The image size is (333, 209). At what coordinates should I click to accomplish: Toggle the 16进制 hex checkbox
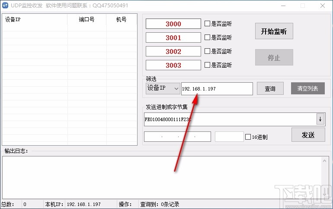(248, 137)
